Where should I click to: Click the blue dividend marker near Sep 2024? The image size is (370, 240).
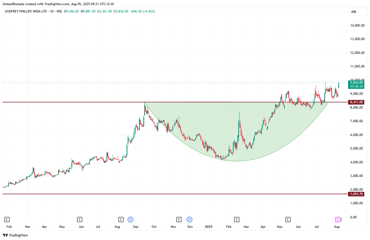pyautogui.click(x=131, y=219)
